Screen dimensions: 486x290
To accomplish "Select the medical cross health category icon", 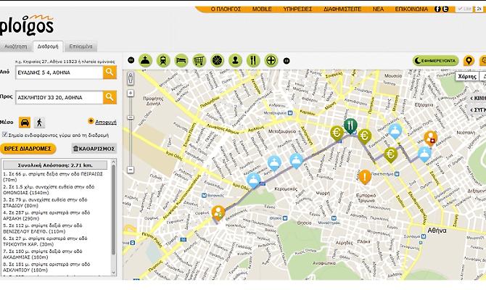I will click(271, 60).
